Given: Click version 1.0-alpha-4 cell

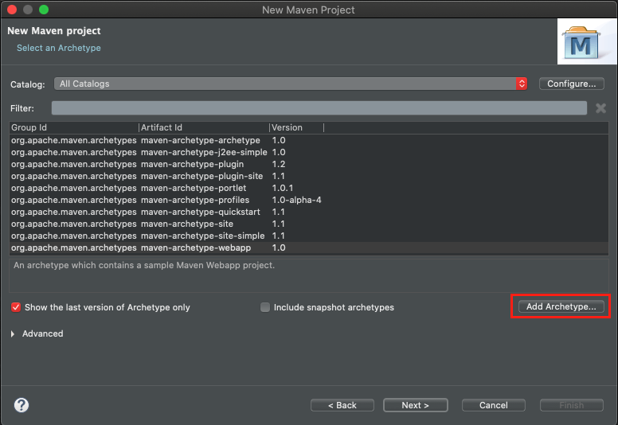Looking at the screenshot, I should [x=296, y=200].
